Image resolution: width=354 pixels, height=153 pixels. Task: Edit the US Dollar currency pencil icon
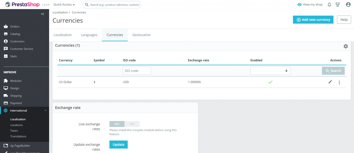[330, 82]
